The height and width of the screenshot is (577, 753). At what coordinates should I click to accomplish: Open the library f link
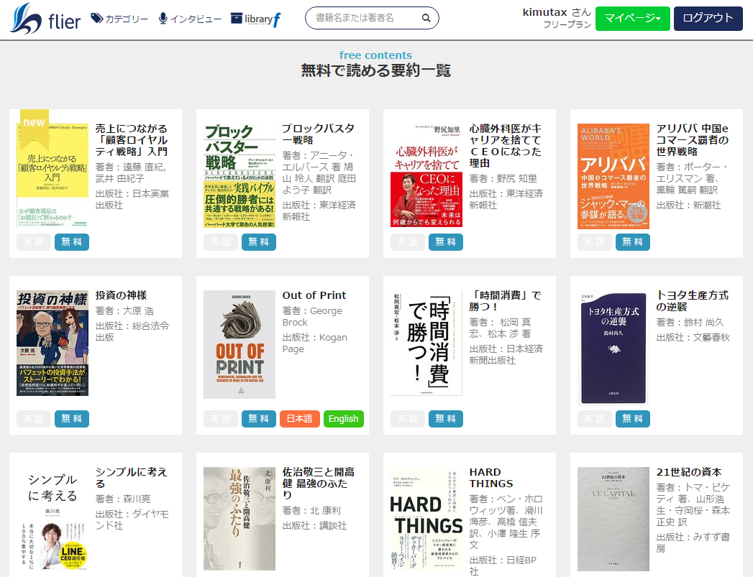tap(255, 19)
